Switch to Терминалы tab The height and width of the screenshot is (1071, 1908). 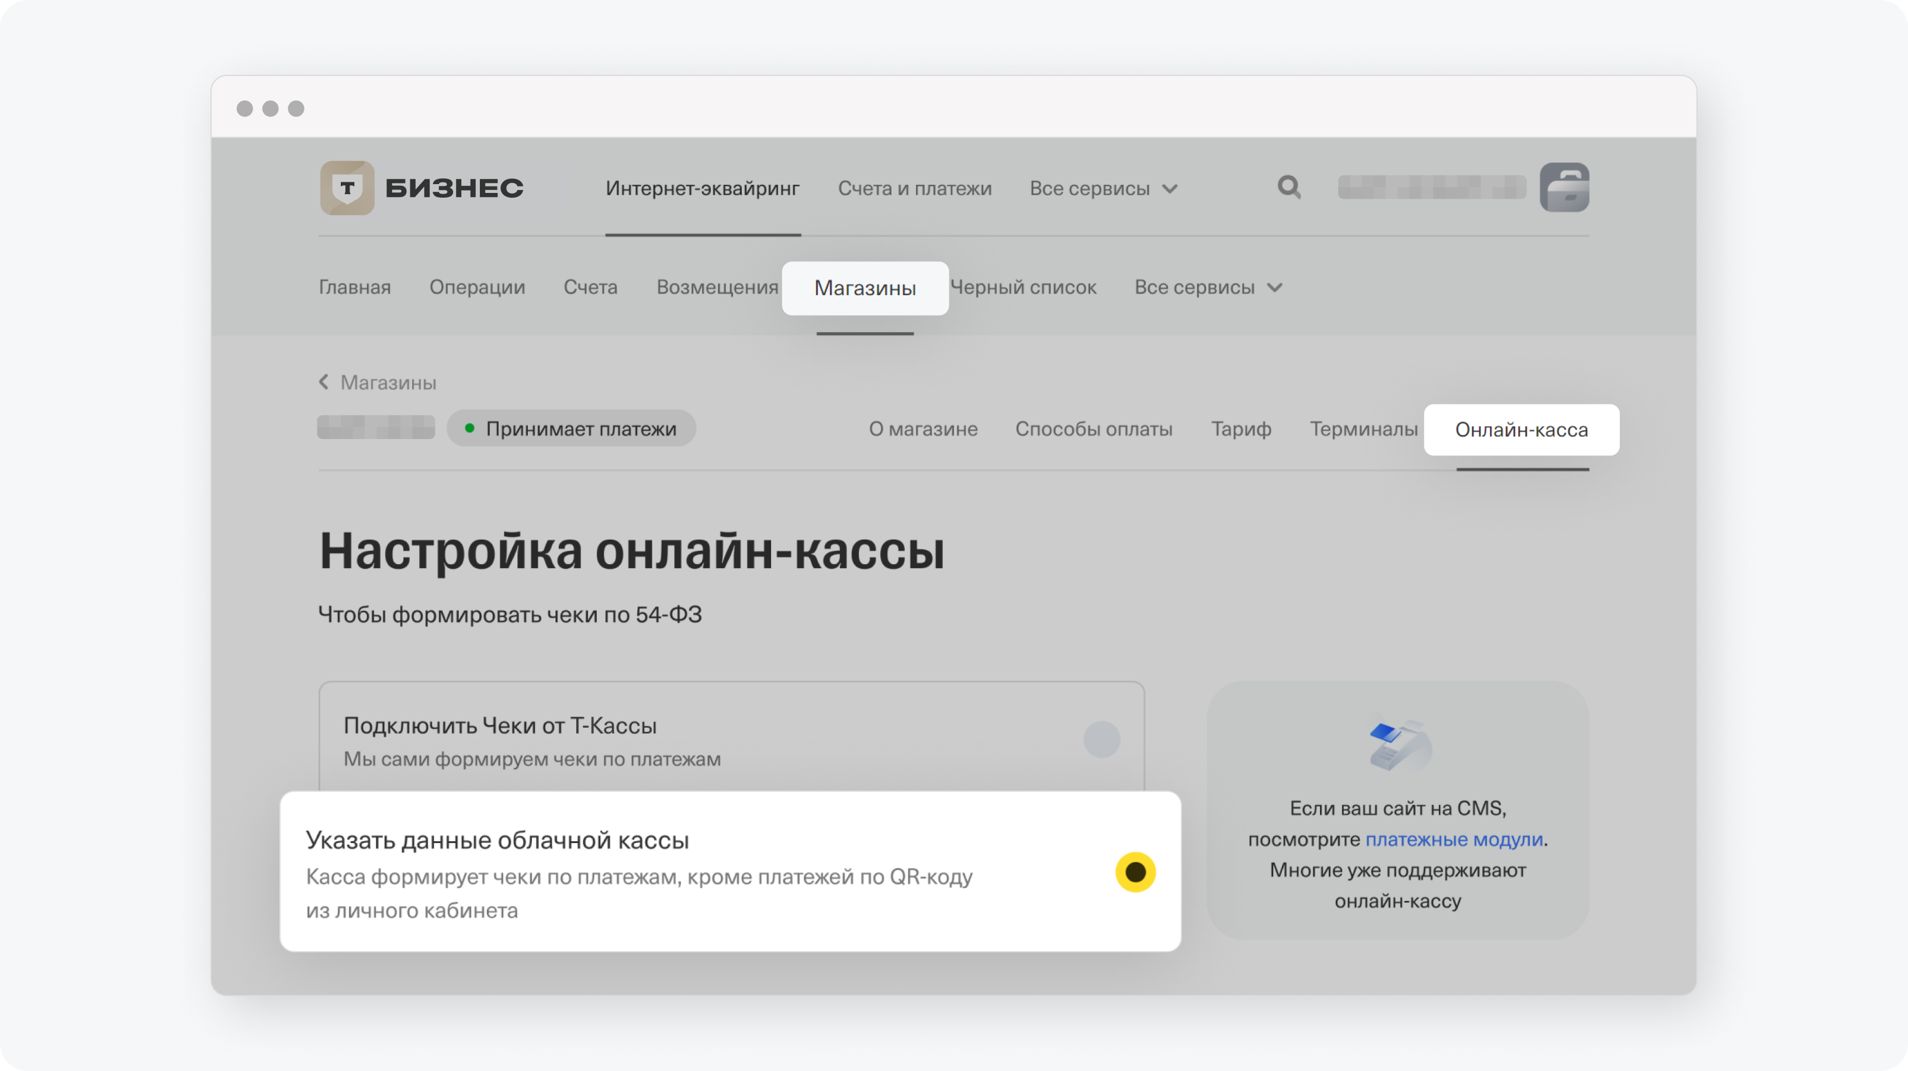click(x=1364, y=429)
